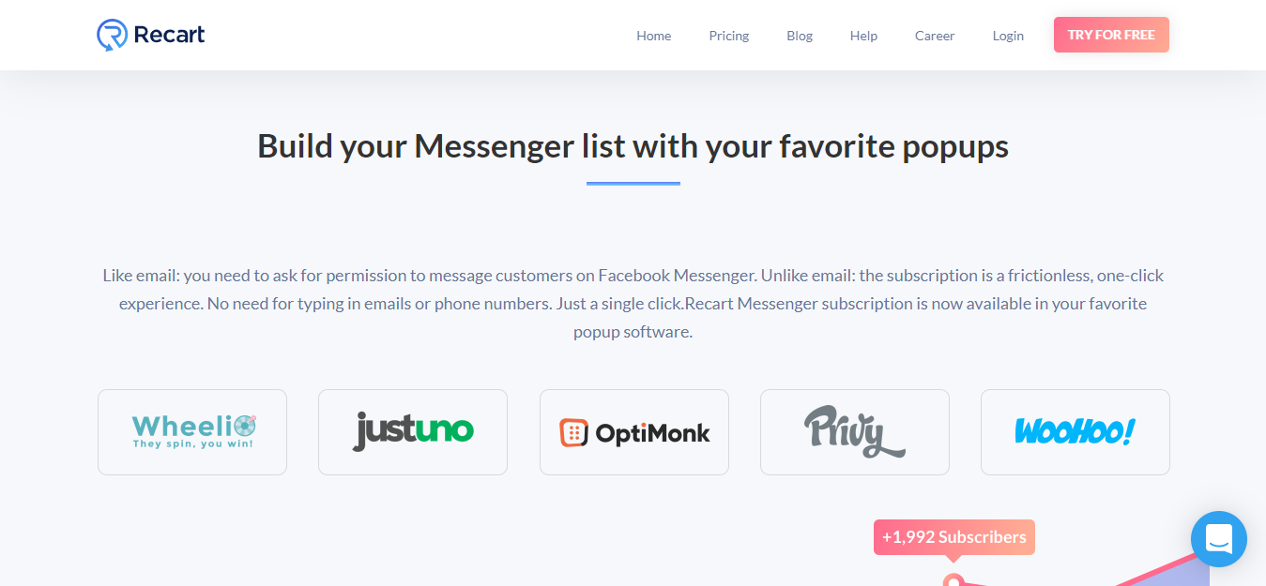The height and width of the screenshot is (586, 1266).
Task: Open the Career page link
Action: (934, 35)
